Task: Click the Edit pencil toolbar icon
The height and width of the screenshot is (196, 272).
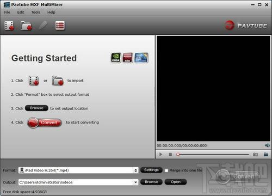Action: pos(43,26)
